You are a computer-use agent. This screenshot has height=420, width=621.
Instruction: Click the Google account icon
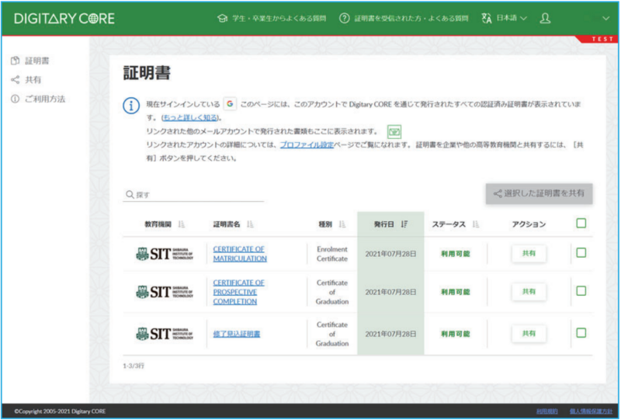pyautogui.click(x=230, y=103)
